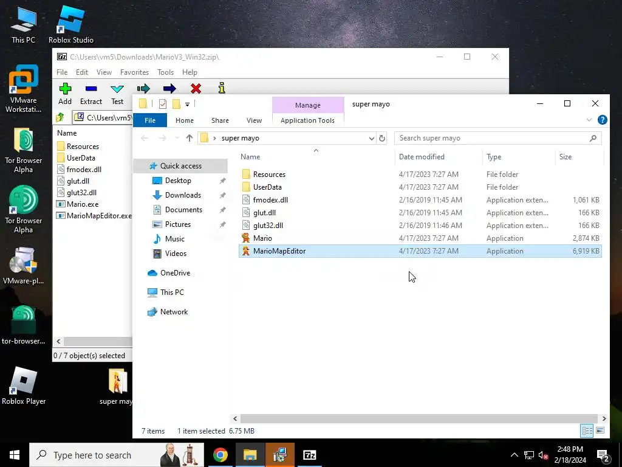Open the 7-Zip Favorites menu
Viewport: 622px width, 467px height.
coord(134,72)
